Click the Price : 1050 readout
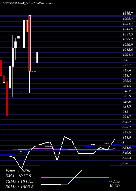 18,171
